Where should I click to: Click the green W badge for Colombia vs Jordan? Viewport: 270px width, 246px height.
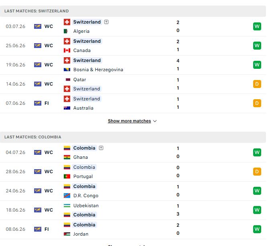[x=257, y=229]
